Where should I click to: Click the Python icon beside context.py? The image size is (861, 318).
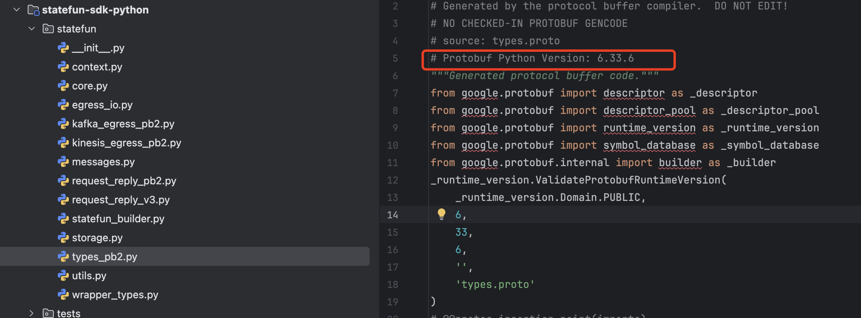[63, 67]
